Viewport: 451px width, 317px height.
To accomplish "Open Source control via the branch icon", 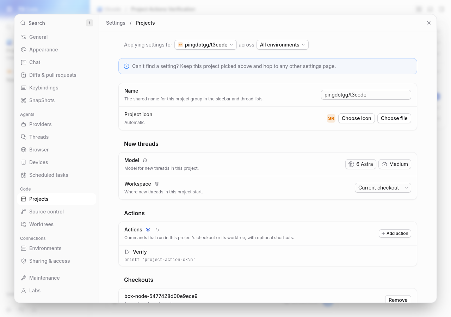I will [24, 212].
